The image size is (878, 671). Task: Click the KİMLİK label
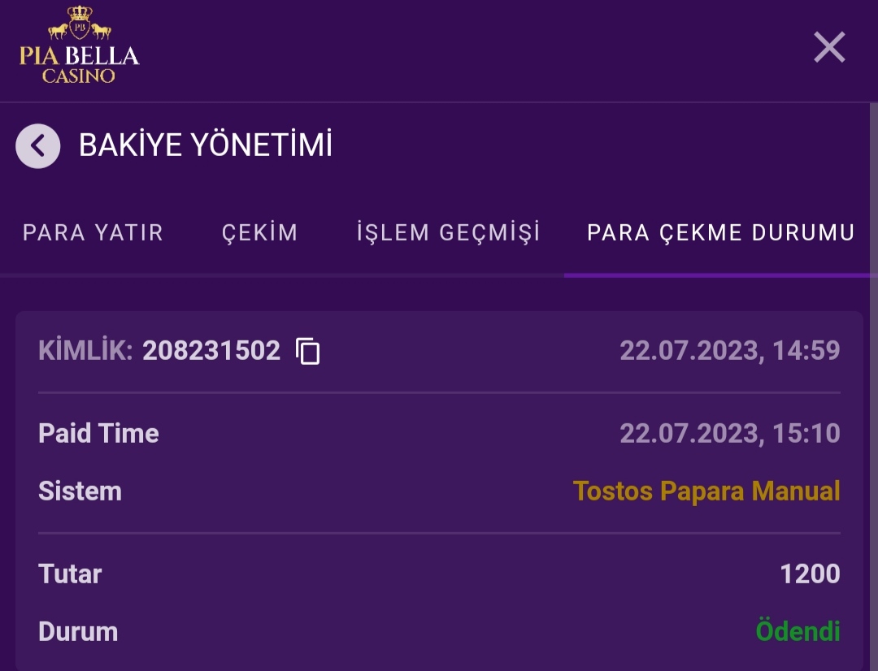[x=85, y=351]
